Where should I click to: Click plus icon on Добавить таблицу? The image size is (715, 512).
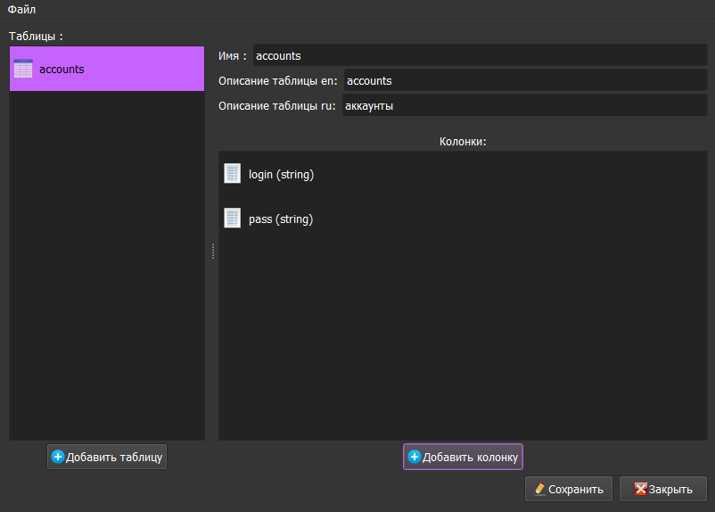click(58, 457)
